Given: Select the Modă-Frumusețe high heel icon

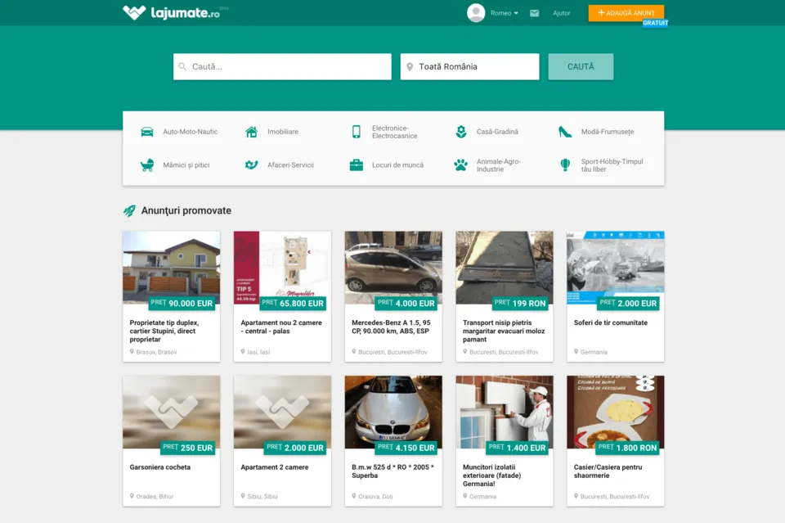Looking at the screenshot, I should 565,132.
